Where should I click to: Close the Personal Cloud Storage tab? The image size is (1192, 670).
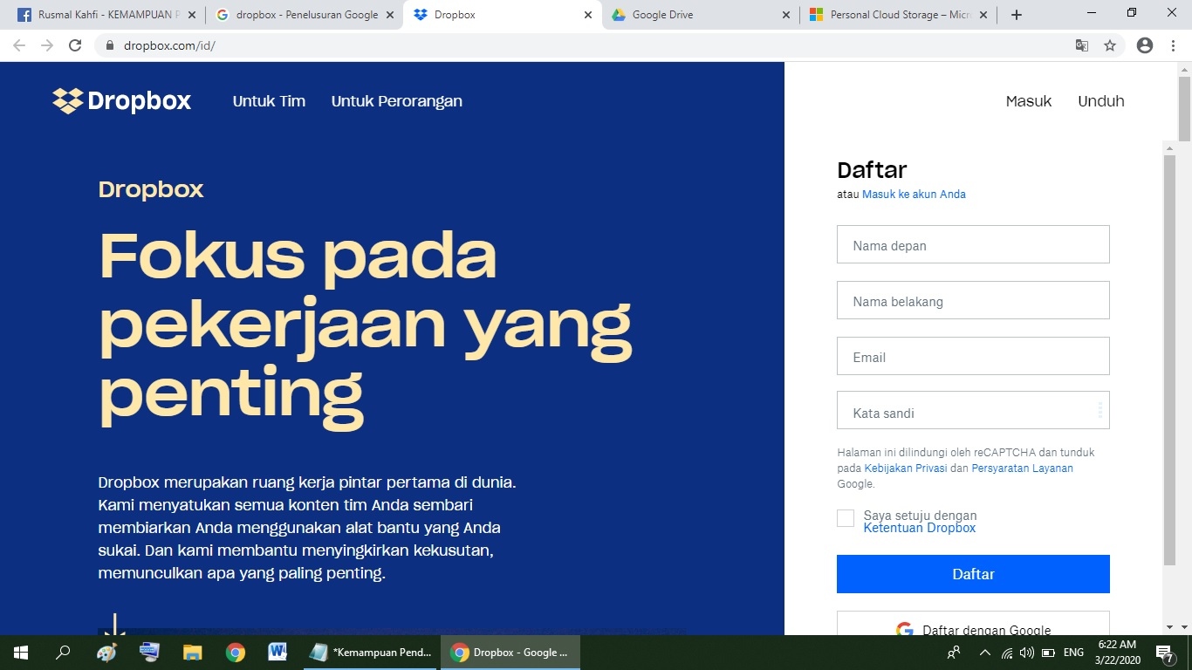tap(985, 15)
